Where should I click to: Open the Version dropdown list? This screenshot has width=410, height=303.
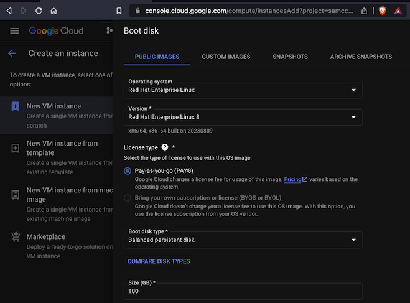(x=244, y=116)
